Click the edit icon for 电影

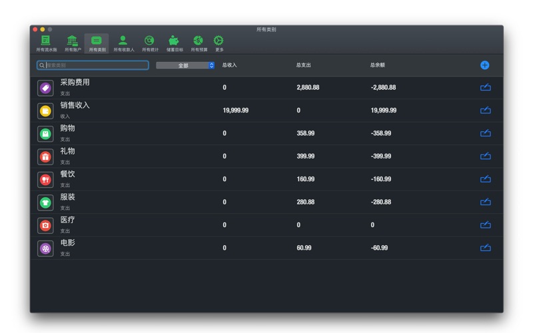(x=485, y=248)
